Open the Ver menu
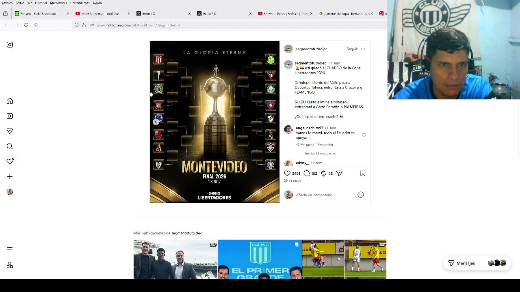 click(29, 3)
